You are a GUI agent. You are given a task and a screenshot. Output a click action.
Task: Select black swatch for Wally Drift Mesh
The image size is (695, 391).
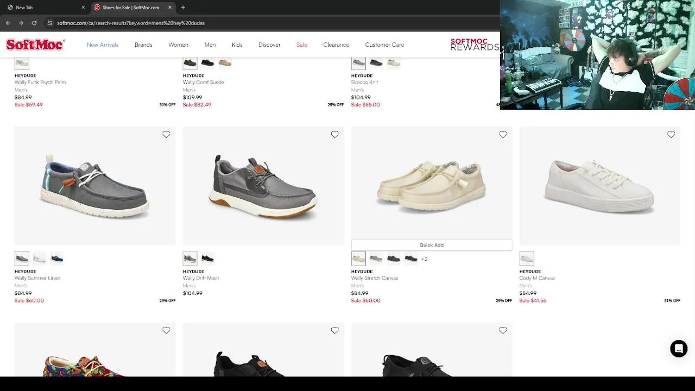pos(207,258)
